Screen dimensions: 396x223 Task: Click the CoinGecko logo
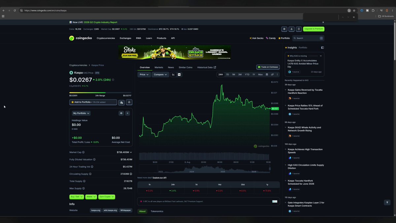[x=81, y=38]
